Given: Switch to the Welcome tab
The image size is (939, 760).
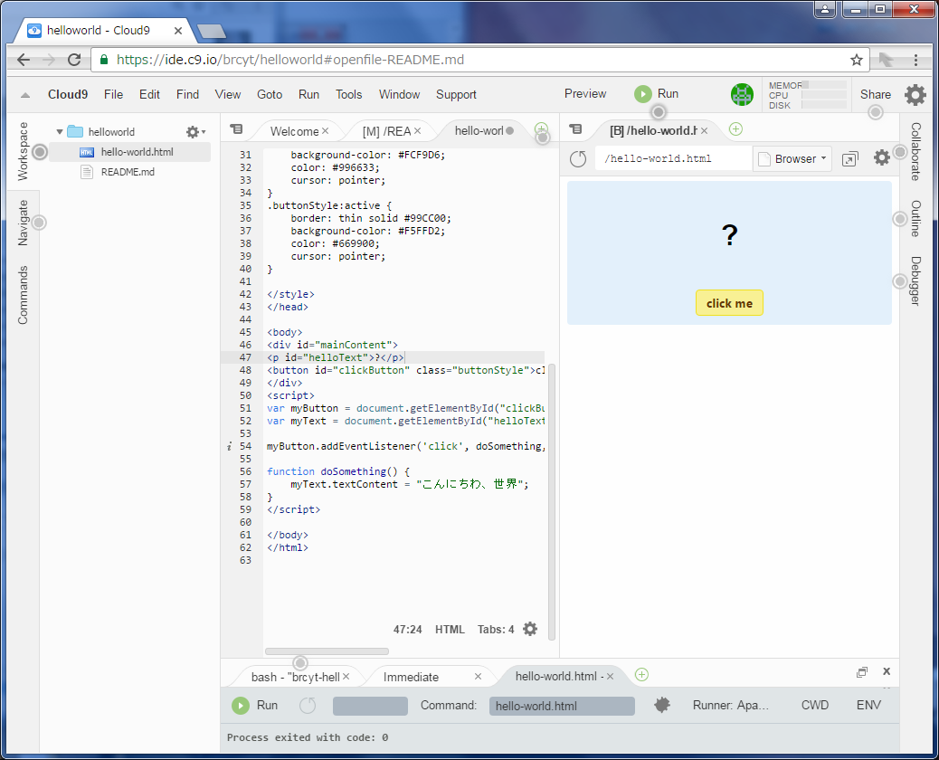Looking at the screenshot, I should (294, 131).
